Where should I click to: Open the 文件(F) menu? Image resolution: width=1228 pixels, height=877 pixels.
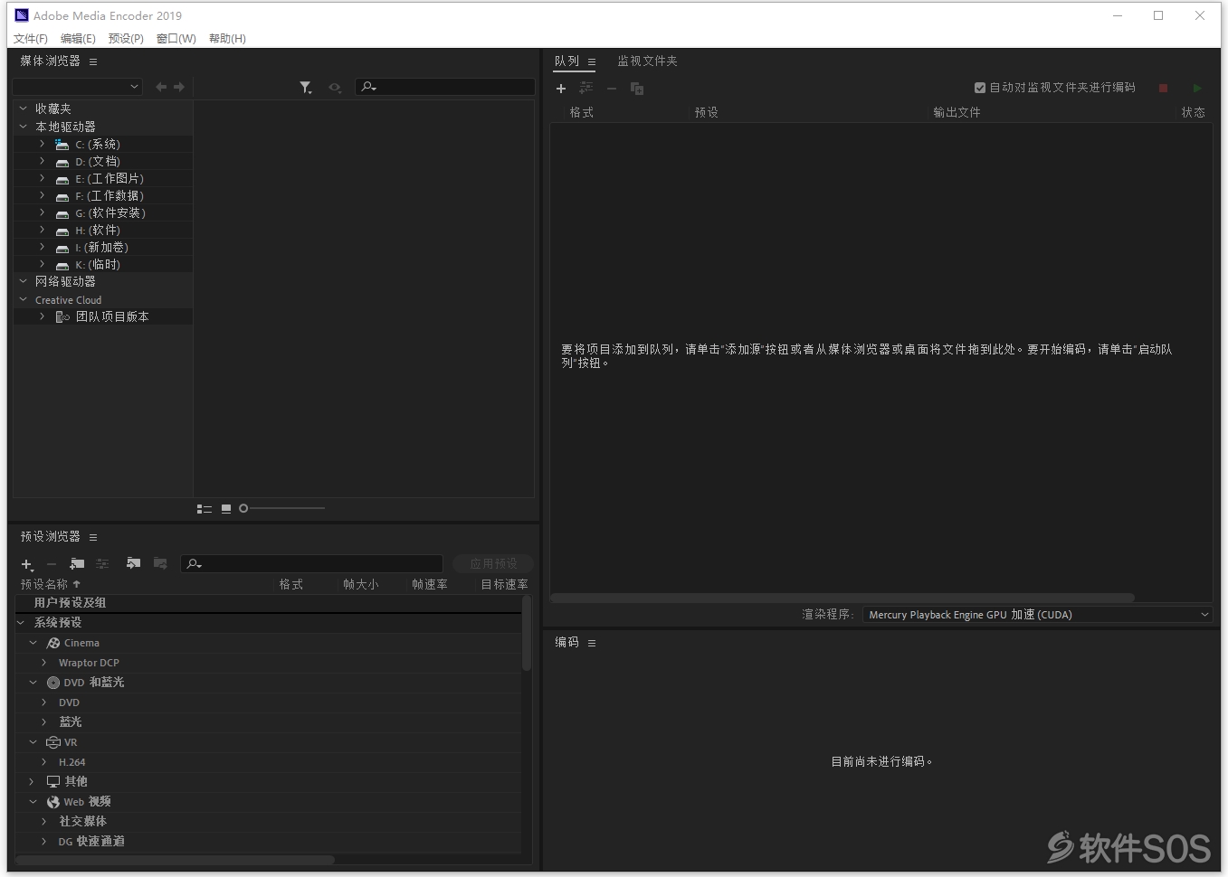click(x=31, y=38)
